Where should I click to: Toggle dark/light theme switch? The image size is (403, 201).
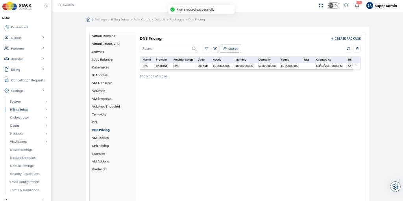pyautogui.click(x=333, y=6)
